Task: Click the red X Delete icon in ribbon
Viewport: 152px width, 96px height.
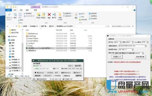Action: click(x=49, y=15)
